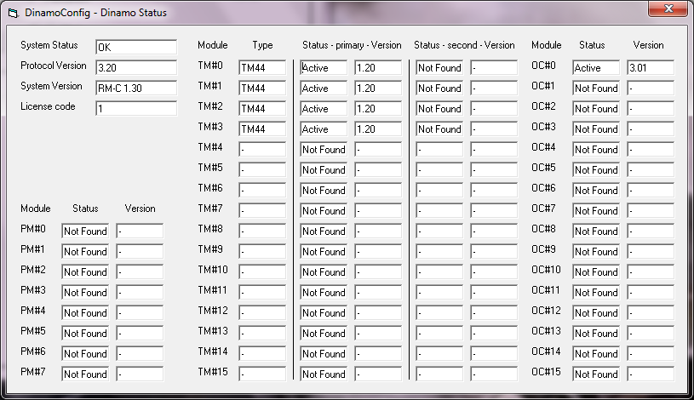The image size is (694, 400).
Task: Click the PM#0 status field
Action: pyautogui.click(x=85, y=231)
